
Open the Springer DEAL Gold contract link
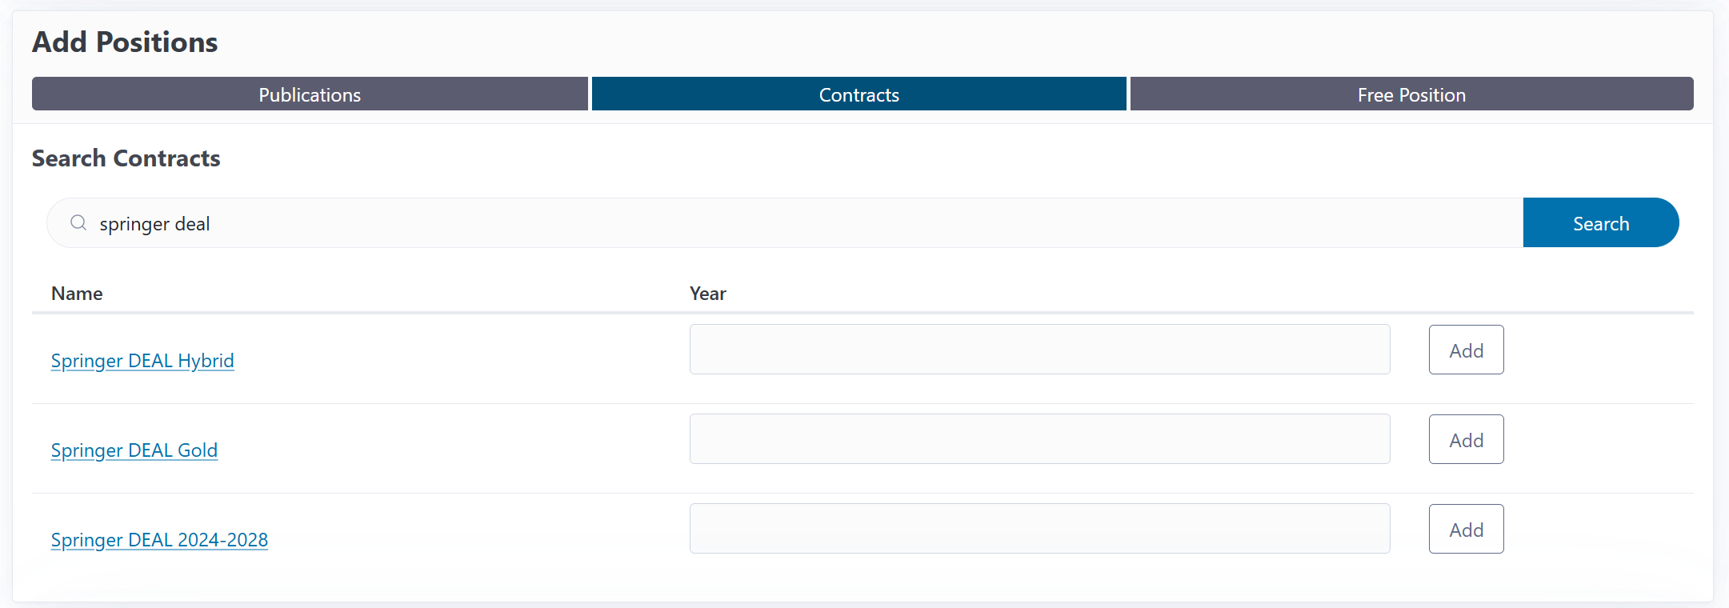point(134,450)
